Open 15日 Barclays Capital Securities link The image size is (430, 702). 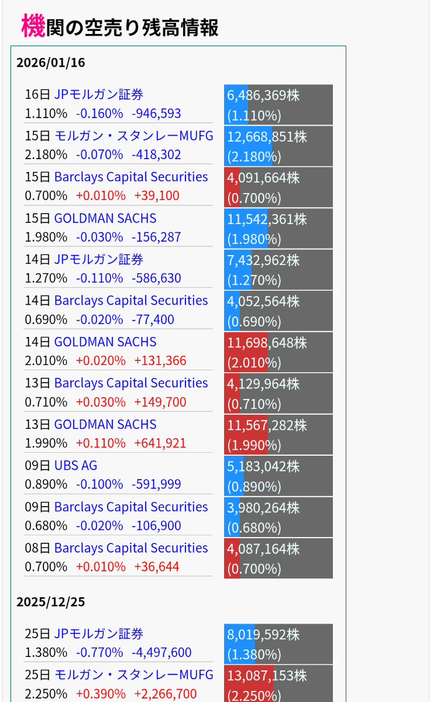point(130,177)
